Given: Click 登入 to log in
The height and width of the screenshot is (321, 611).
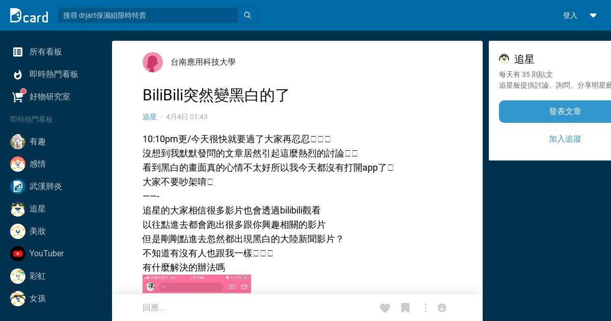Looking at the screenshot, I should (x=570, y=15).
